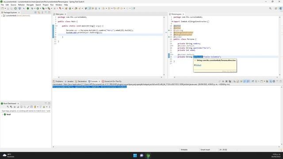The image size is (283, 159).
Task: Click the Spring Tool Suite taskbar icon
Action: [148, 155]
